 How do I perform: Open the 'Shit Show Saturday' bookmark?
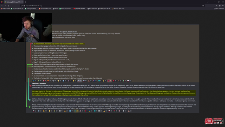[17, 8]
